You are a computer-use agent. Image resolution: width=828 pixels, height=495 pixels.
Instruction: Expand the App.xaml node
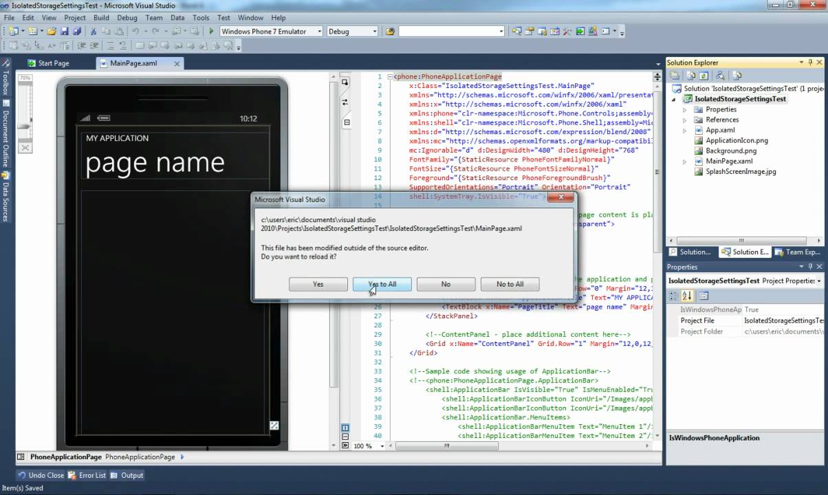pos(684,130)
